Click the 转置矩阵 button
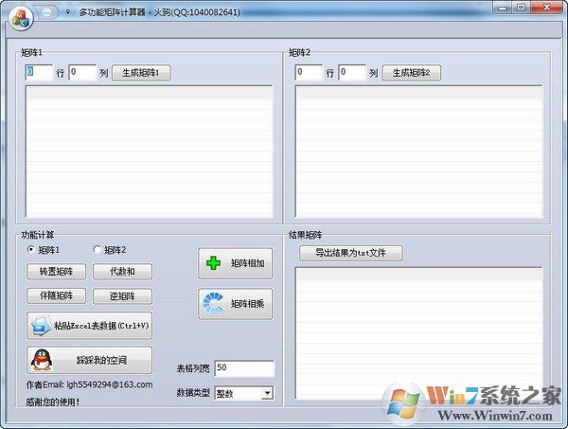Screen dimensions: 568x429 click(56, 272)
